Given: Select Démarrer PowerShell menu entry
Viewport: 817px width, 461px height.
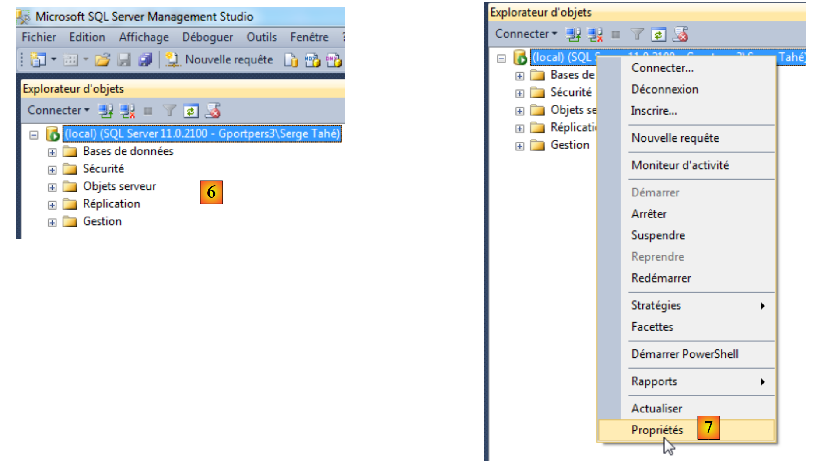Looking at the screenshot, I should 684,354.
